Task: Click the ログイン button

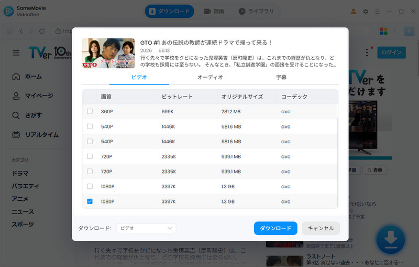Action: pos(391,52)
